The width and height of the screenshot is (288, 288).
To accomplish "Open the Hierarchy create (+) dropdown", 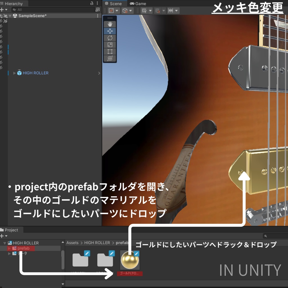I will pos(3,10).
